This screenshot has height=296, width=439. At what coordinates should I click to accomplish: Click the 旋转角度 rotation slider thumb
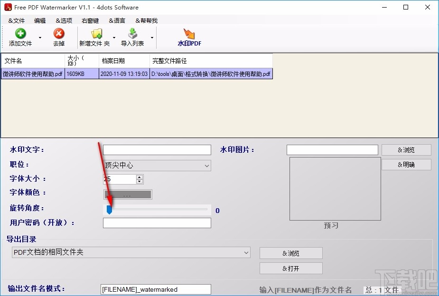point(110,210)
